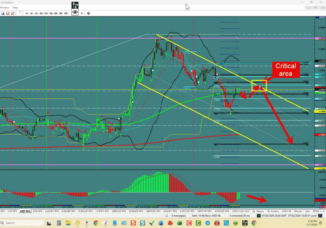Click the 'Sent: 14 Kb/Recv: 4305 Kb' status
Image resolution: width=326 pixels, height=228 pixels.
[206, 216]
